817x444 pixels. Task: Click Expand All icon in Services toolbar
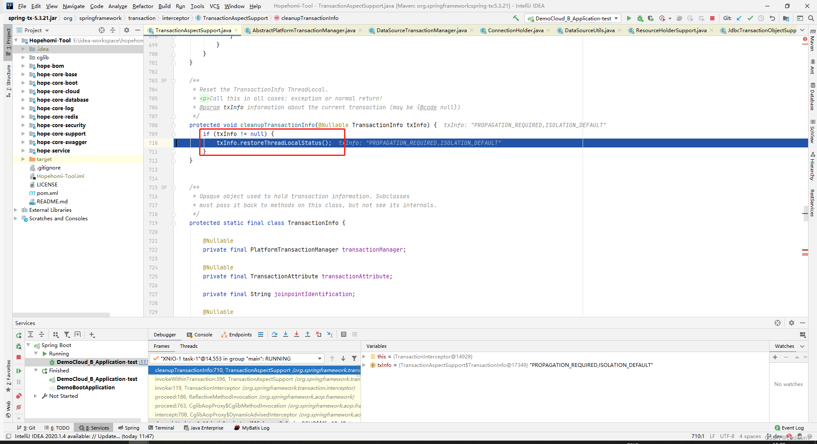pyautogui.click(x=31, y=334)
